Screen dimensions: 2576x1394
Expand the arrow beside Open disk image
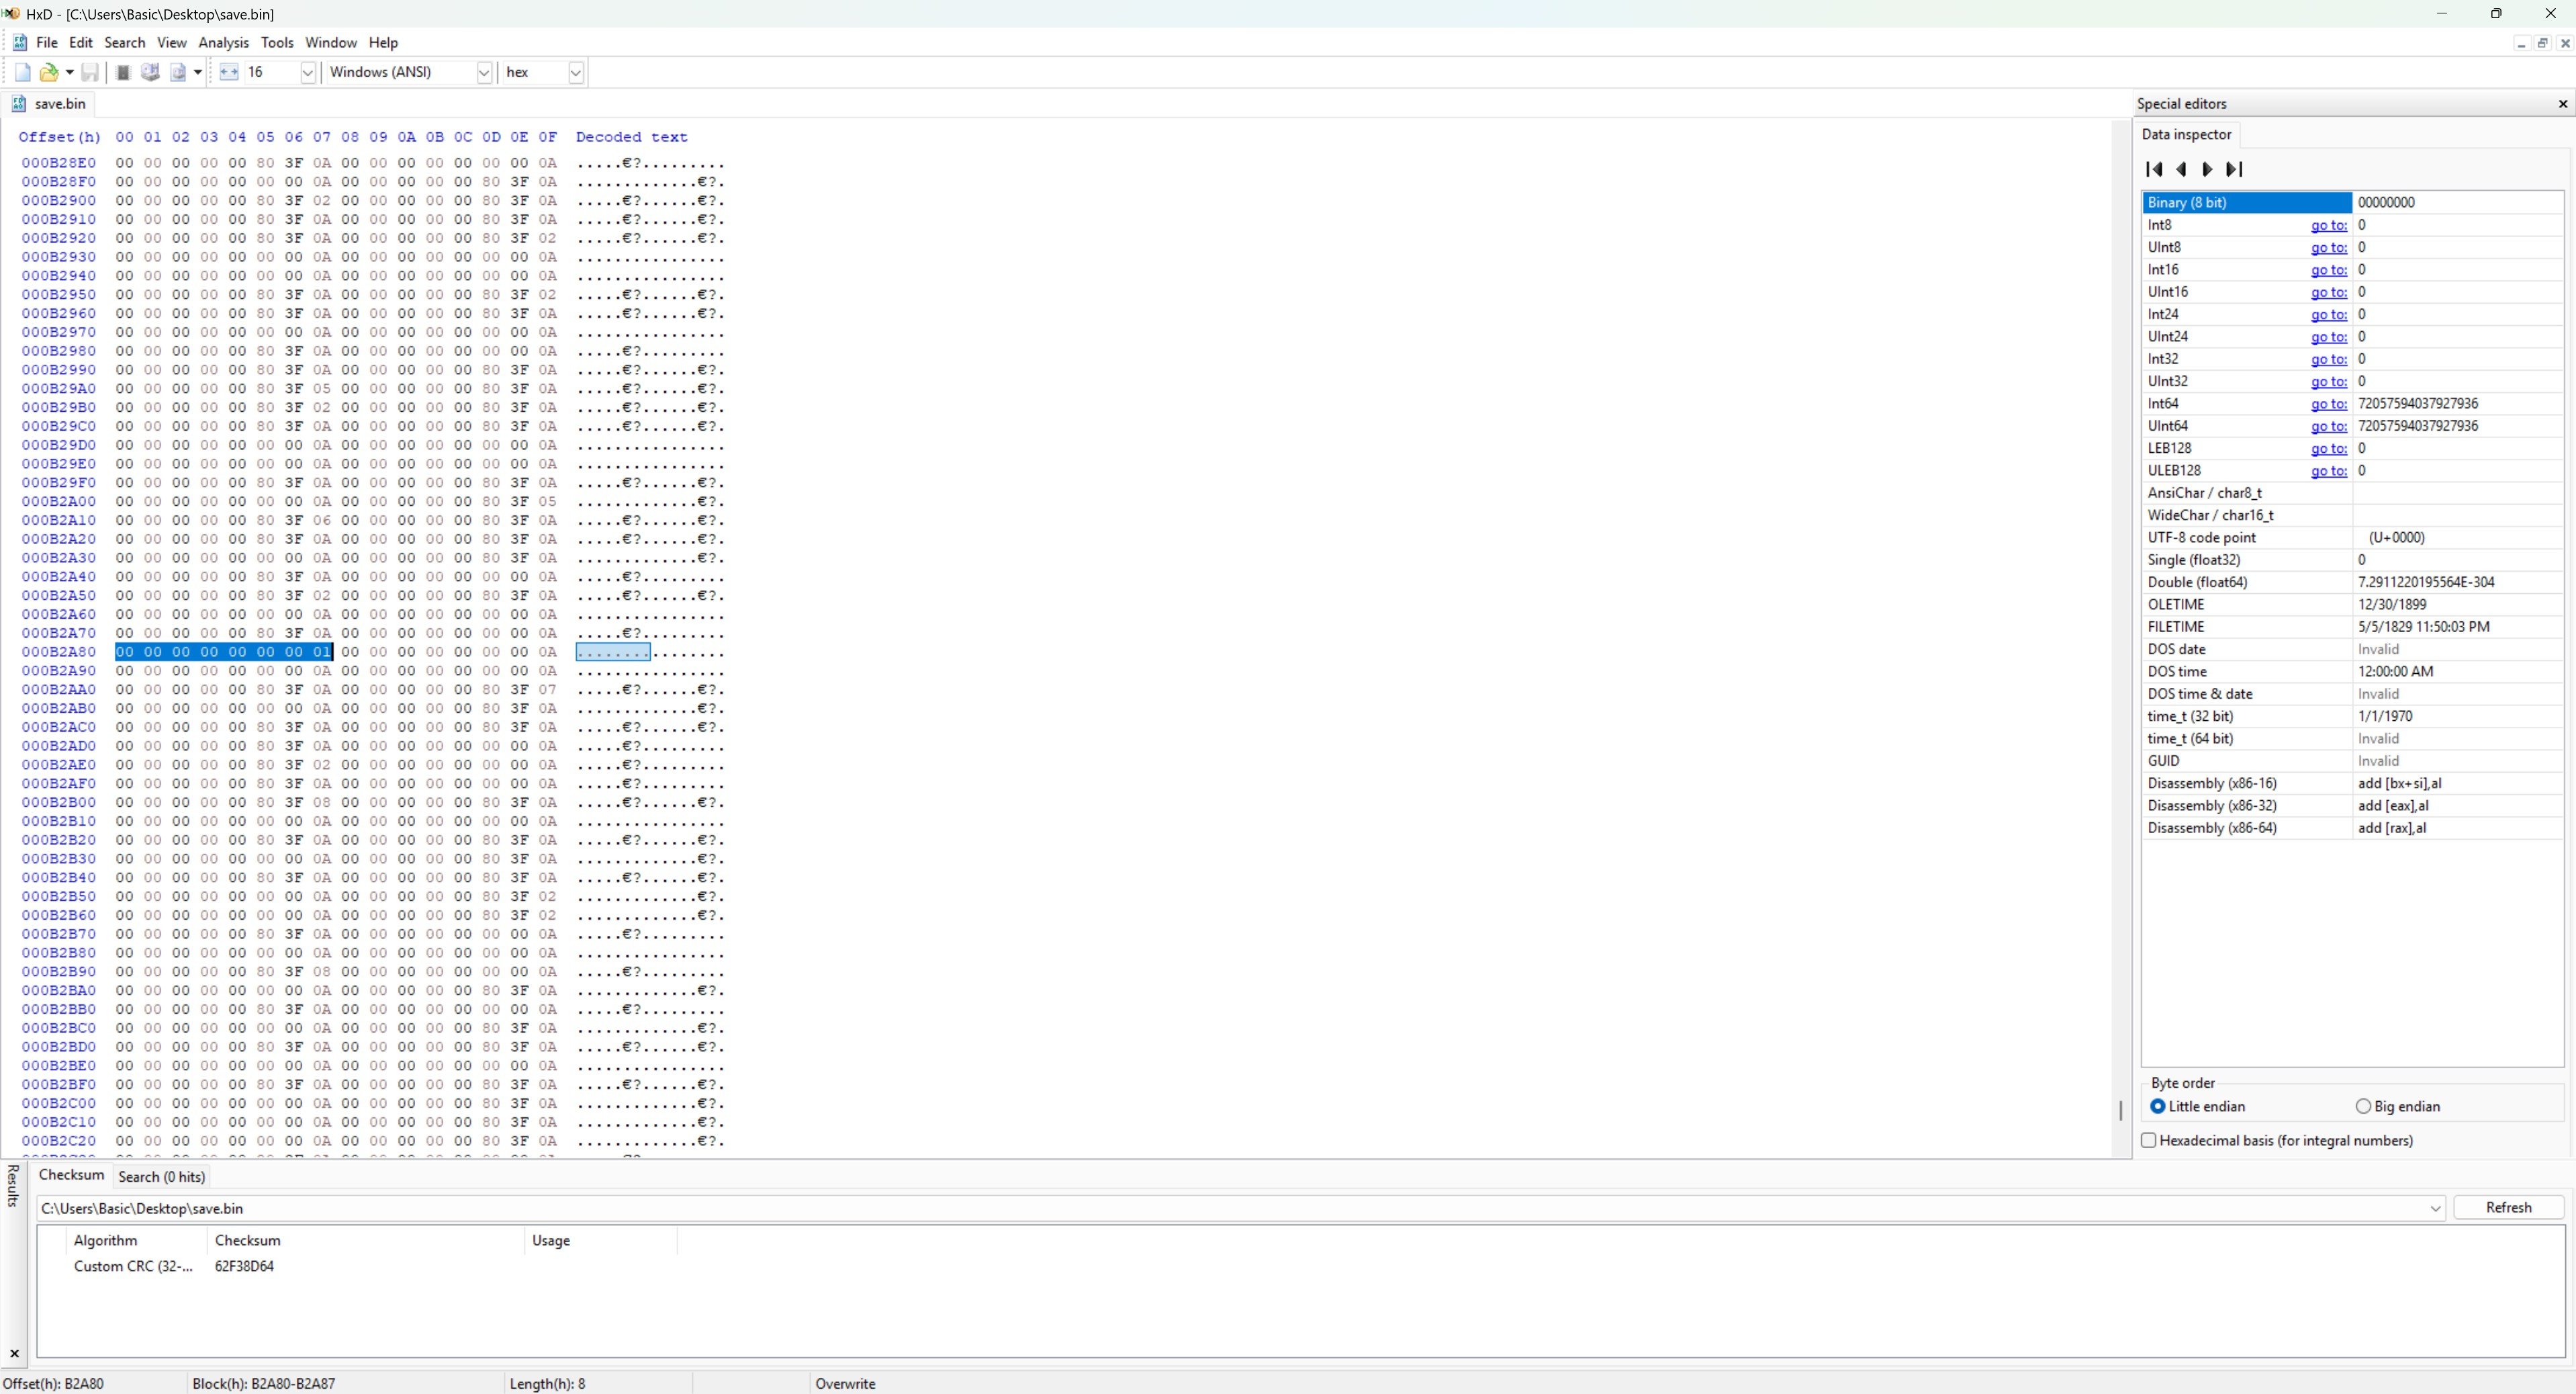point(198,72)
